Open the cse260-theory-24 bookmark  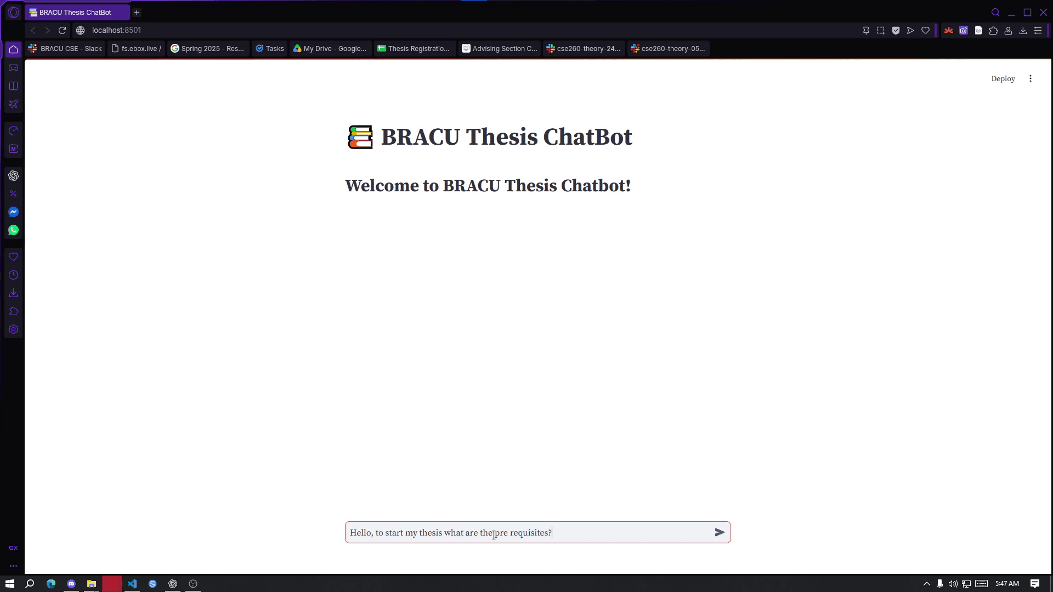(584, 48)
